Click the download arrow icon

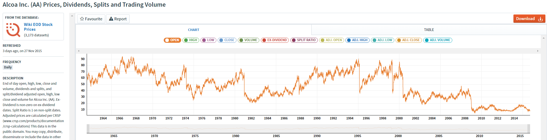[x=541, y=19]
